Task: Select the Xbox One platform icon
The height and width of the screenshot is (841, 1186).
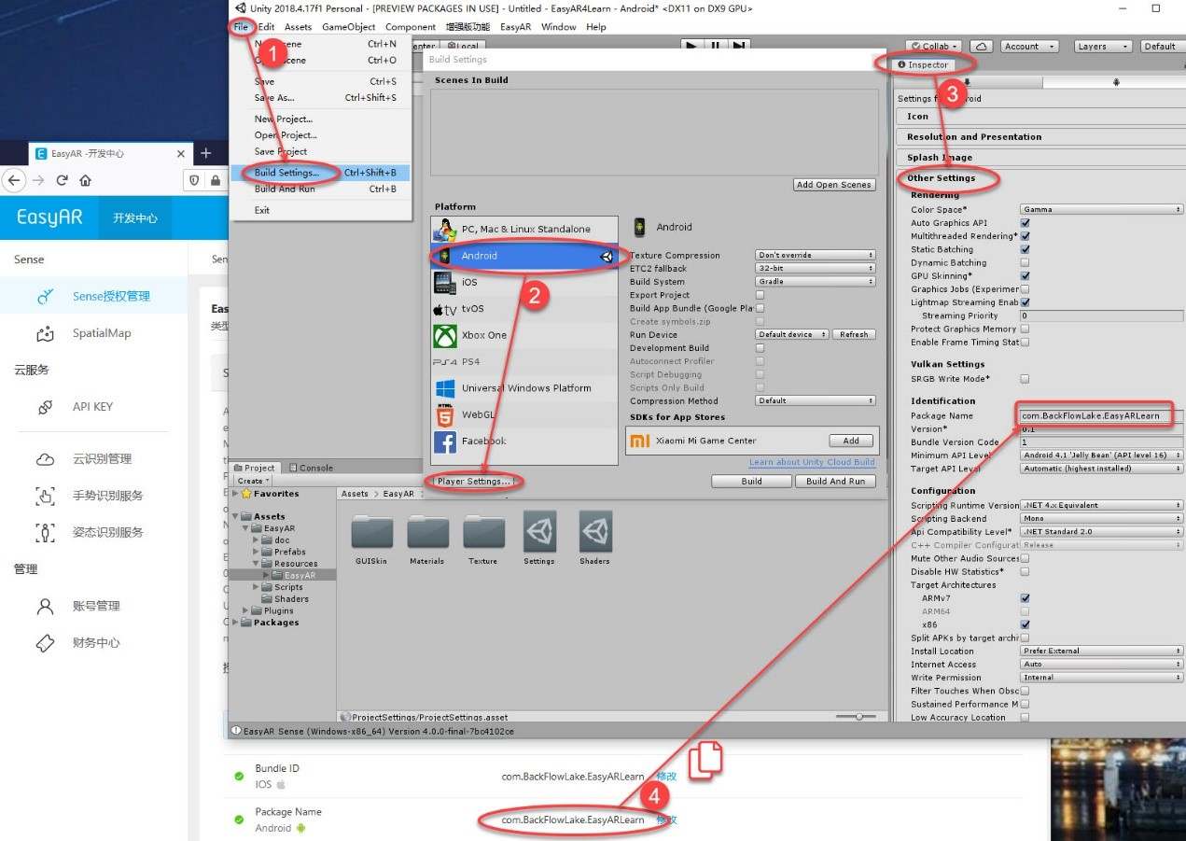Action: pyautogui.click(x=445, y=335)
